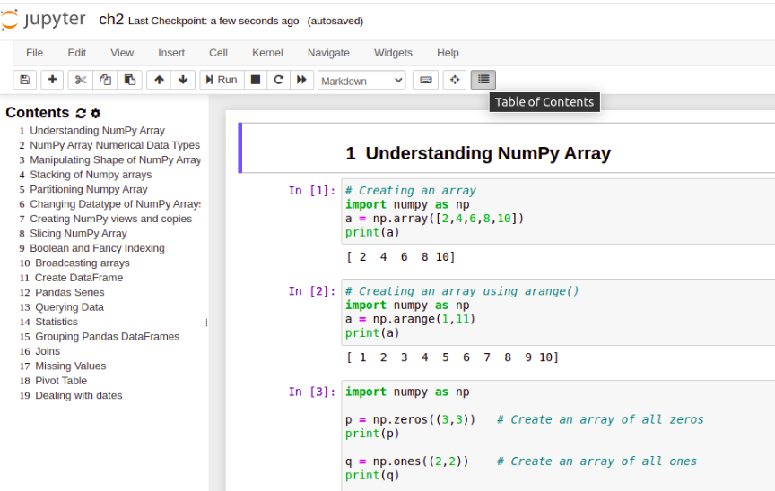Insert a cell below with plus icon
Image resolution: width=775 pixels, height=491 pixels.
tap(52, 80)
